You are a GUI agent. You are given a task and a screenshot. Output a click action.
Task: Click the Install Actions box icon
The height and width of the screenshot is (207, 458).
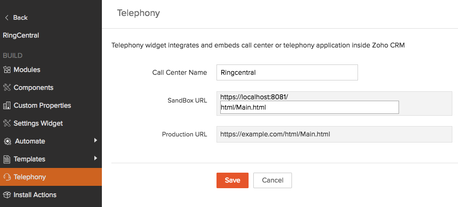click(x=7, y=195)
